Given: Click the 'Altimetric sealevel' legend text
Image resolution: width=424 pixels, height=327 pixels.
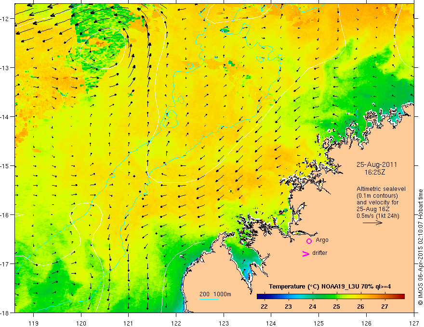Looking at the screenshot, I should (x=381, y=189).
